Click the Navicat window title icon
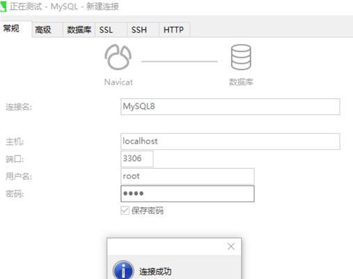The image size is (353, 279). [x=3, y=6]
